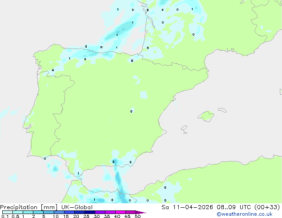
Task: Click the 25–30 mm dark navy legend swatch
Action: (90, 212)
